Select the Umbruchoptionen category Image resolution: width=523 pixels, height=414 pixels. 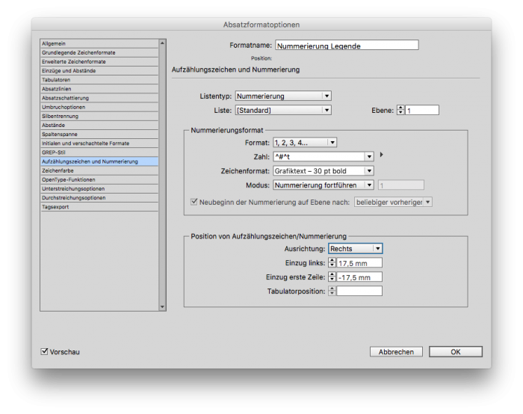point(99,107)
